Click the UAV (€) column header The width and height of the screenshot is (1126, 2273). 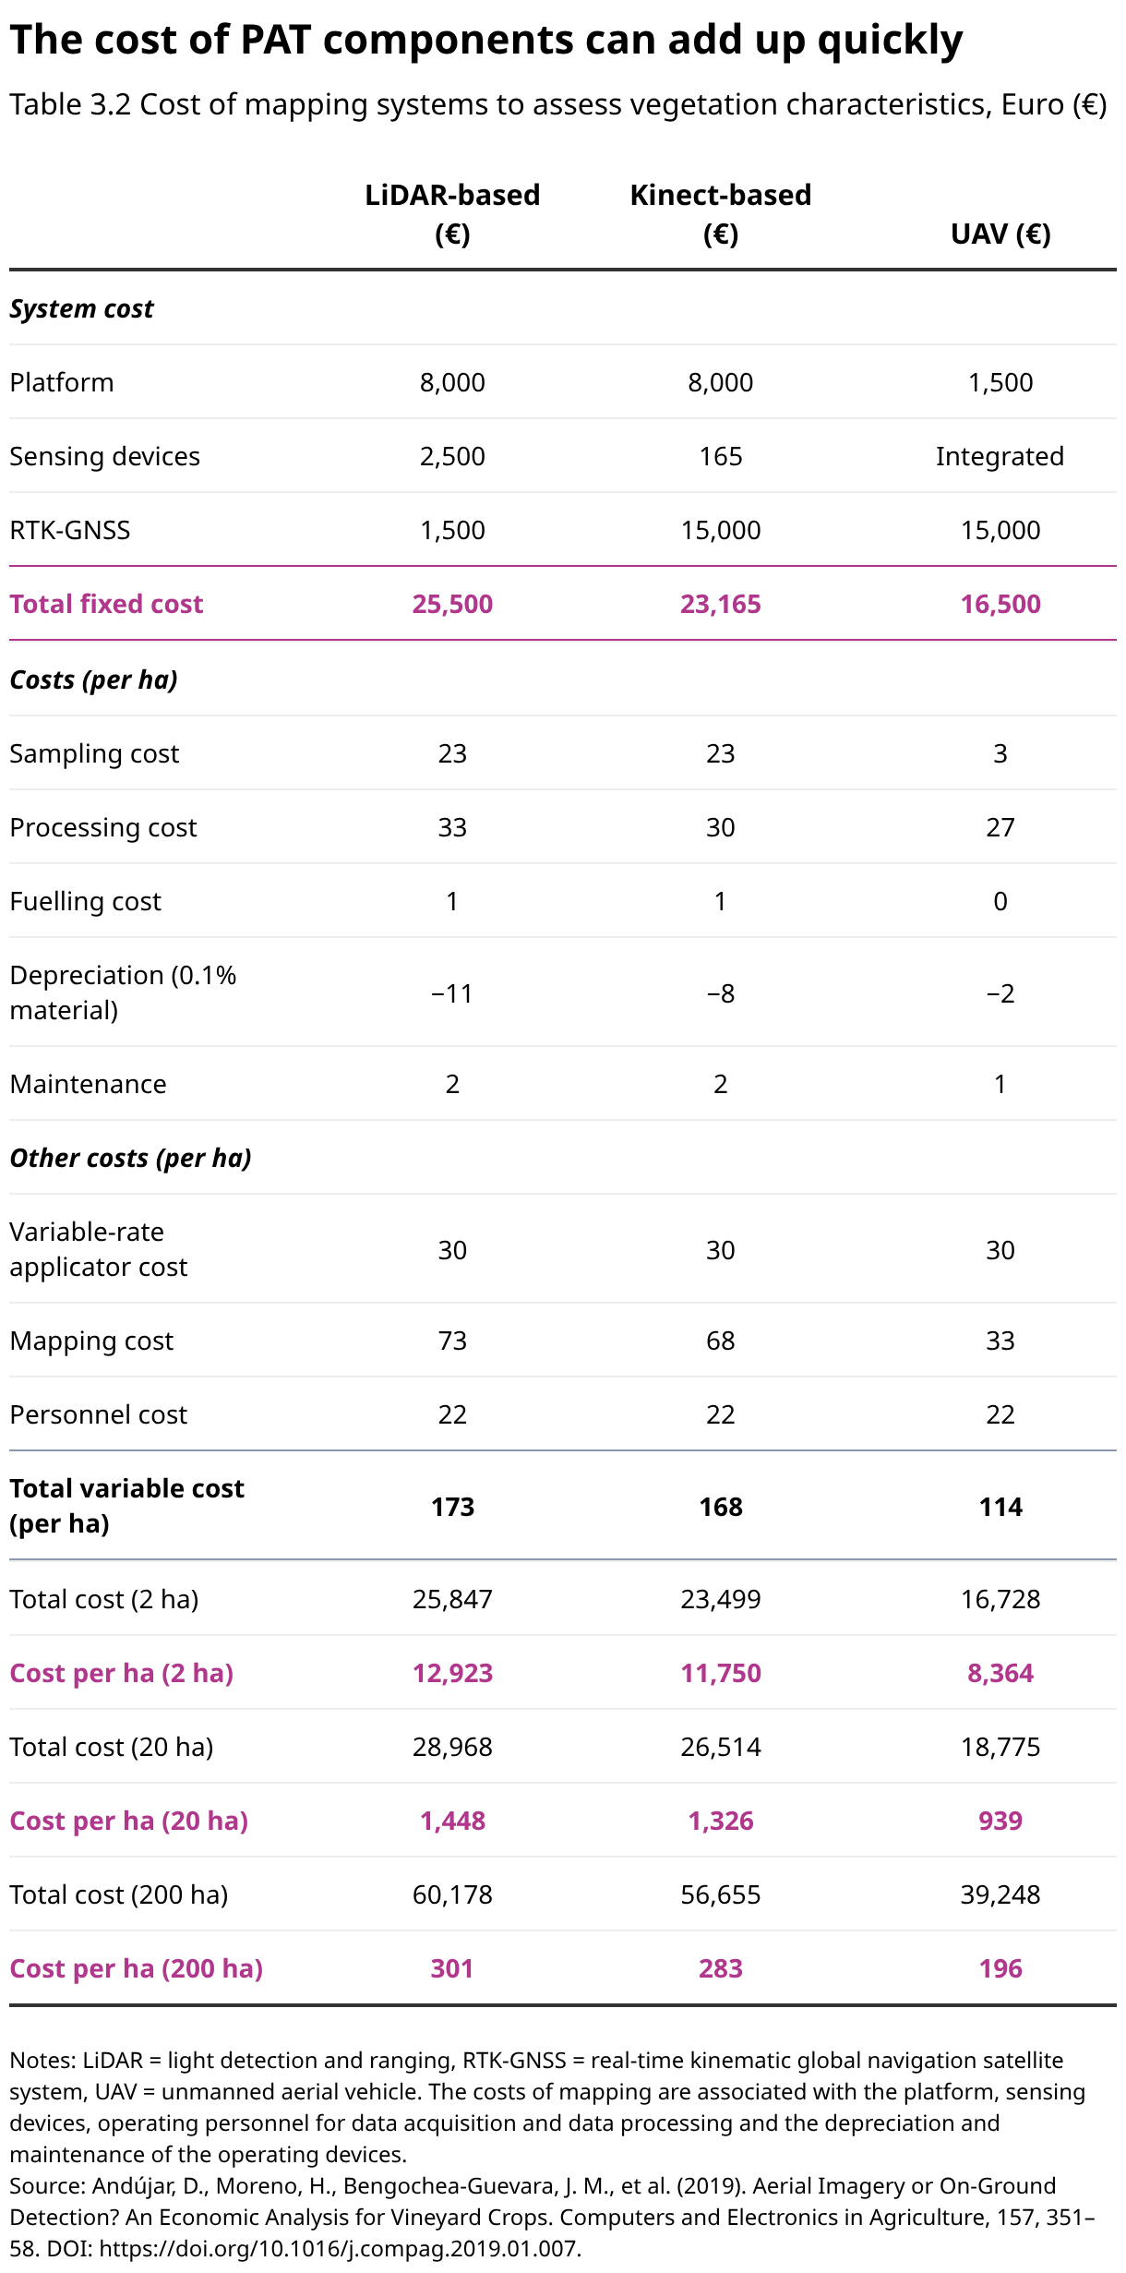point(1000,234)
